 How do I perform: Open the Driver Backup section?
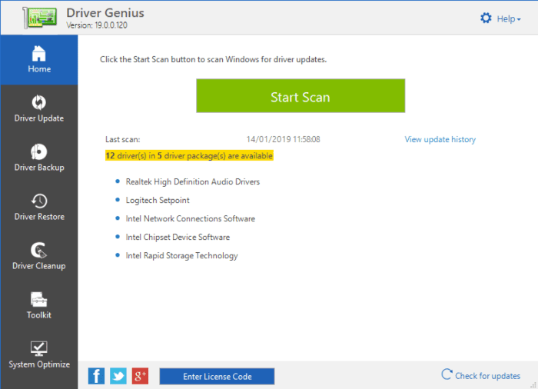pyautogui.click(x=39, y=158)
